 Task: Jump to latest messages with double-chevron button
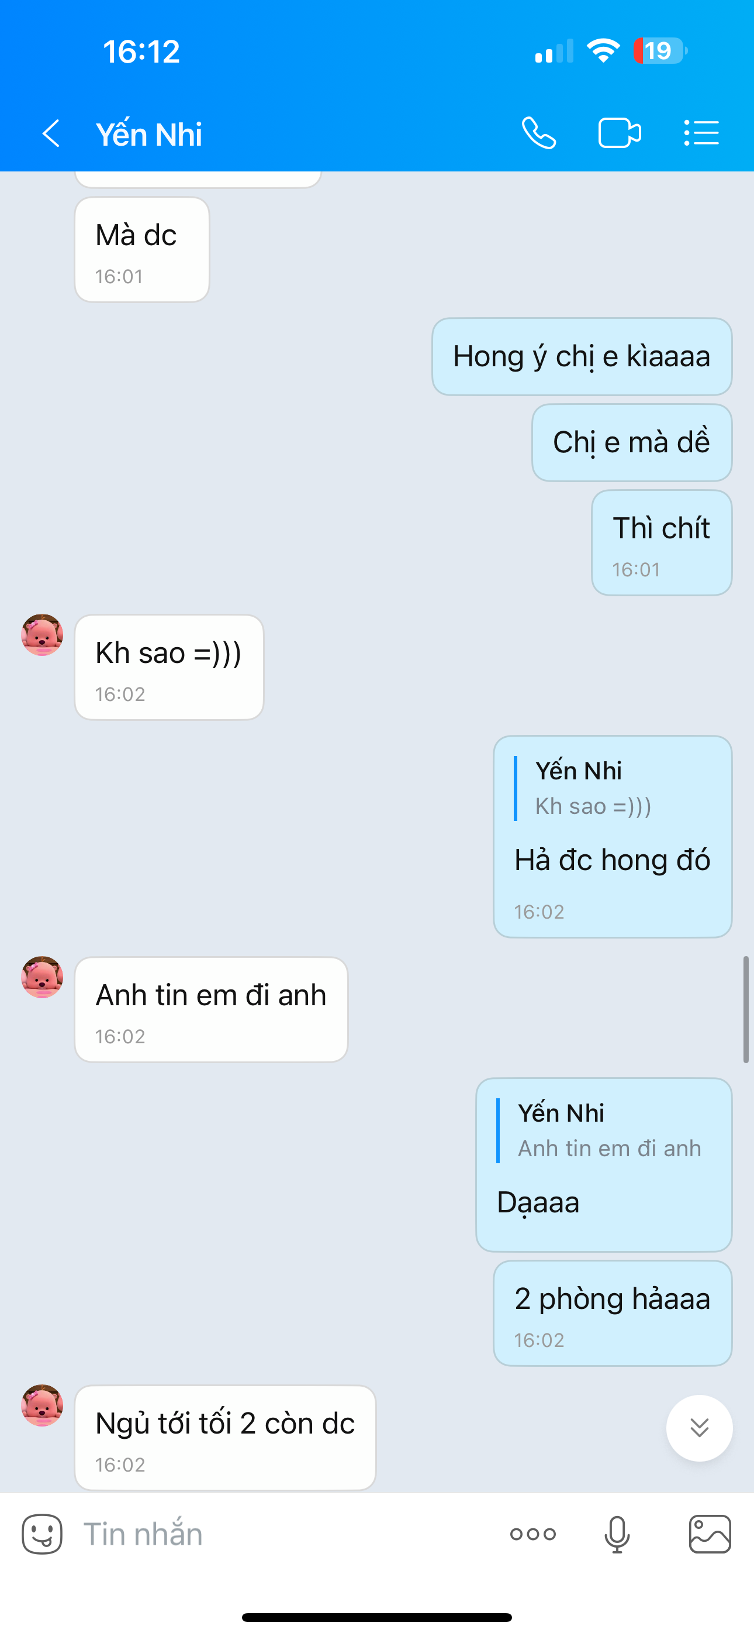point(700,1428)
